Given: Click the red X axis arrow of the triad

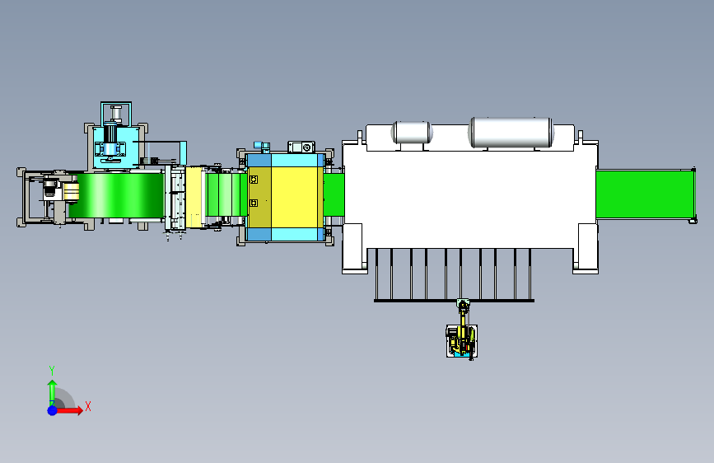Looking at the screenshot, I should pos(69,410).
